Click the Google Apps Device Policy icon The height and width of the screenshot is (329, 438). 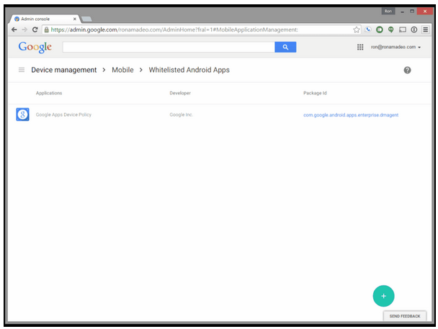pyautogui.click(x=22, y=114)
